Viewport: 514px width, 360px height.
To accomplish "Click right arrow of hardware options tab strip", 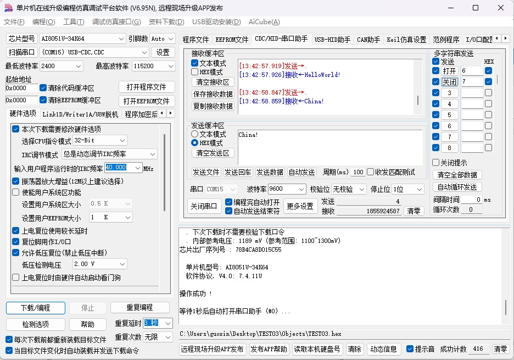I will [170, 113].
